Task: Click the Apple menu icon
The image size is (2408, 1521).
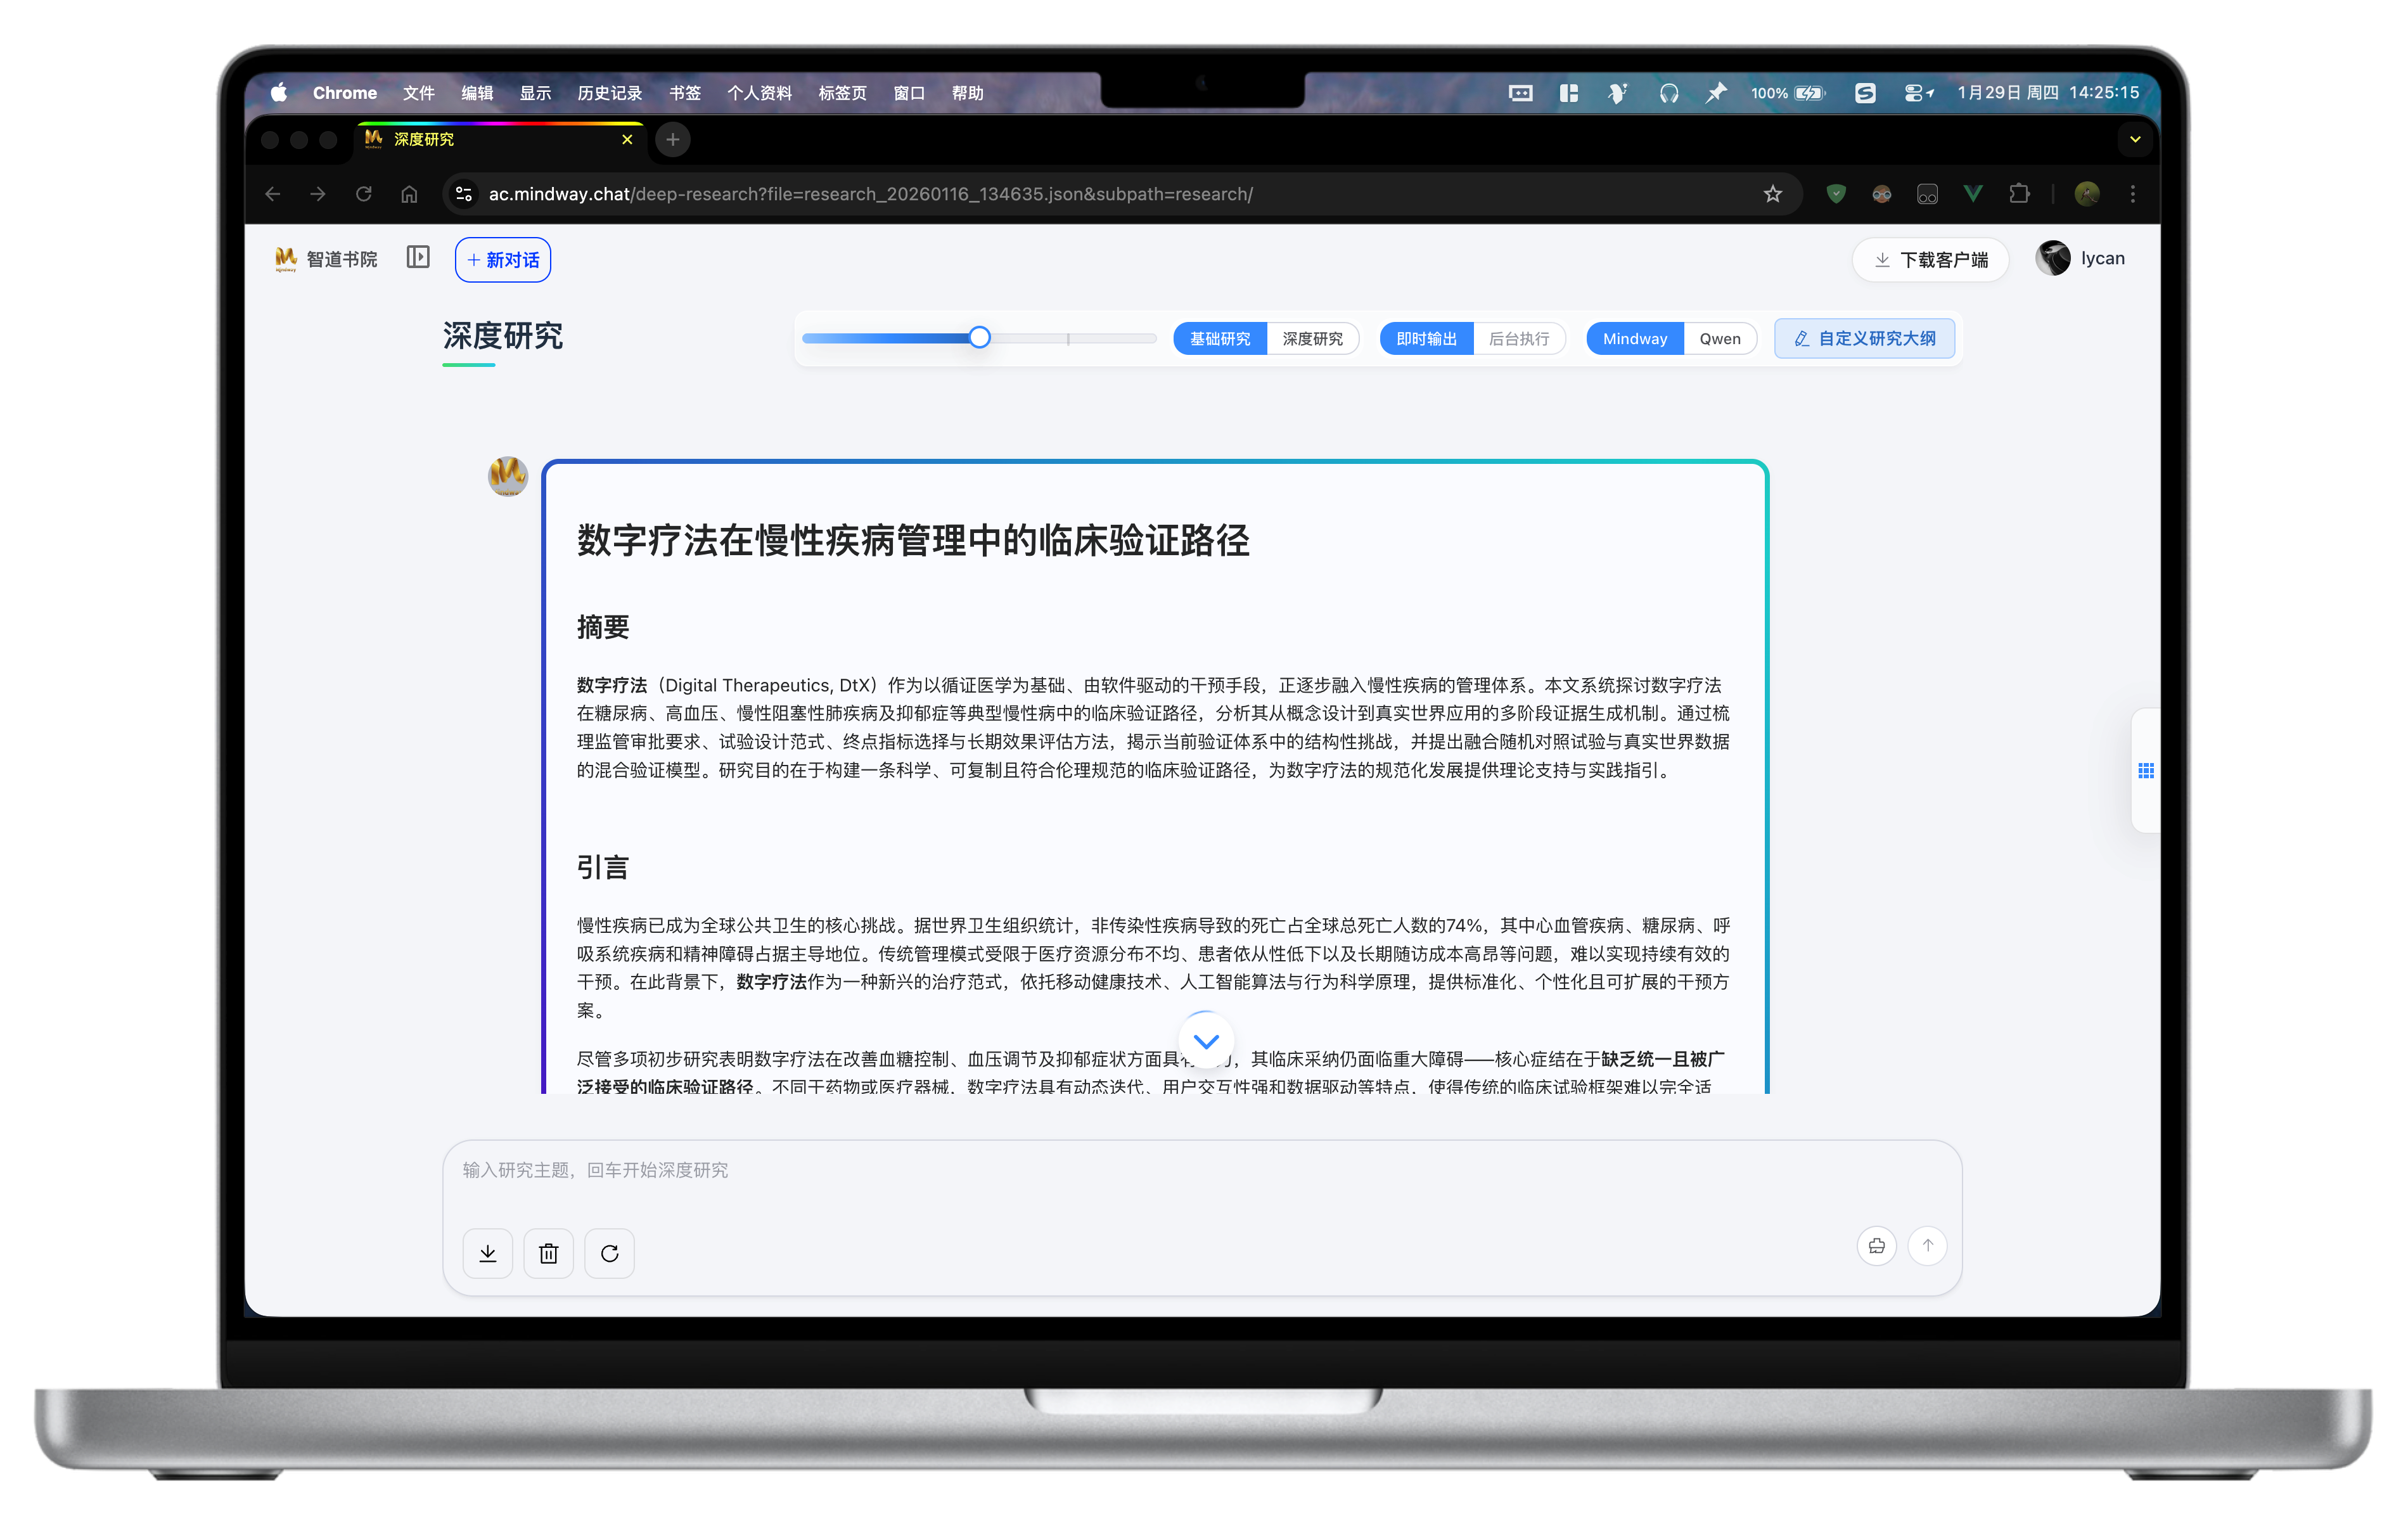Action: click(279, 92)
